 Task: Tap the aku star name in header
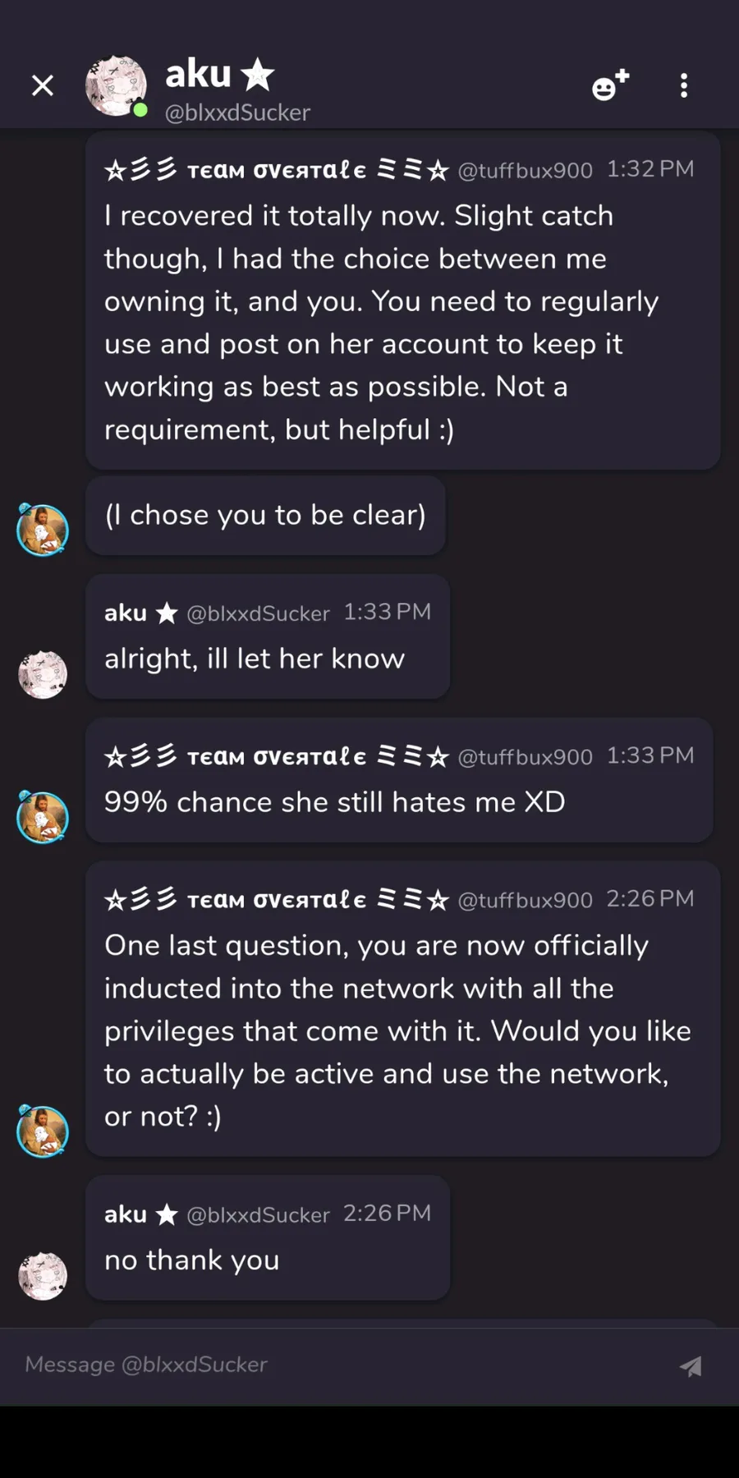click(x=219, y=74)
